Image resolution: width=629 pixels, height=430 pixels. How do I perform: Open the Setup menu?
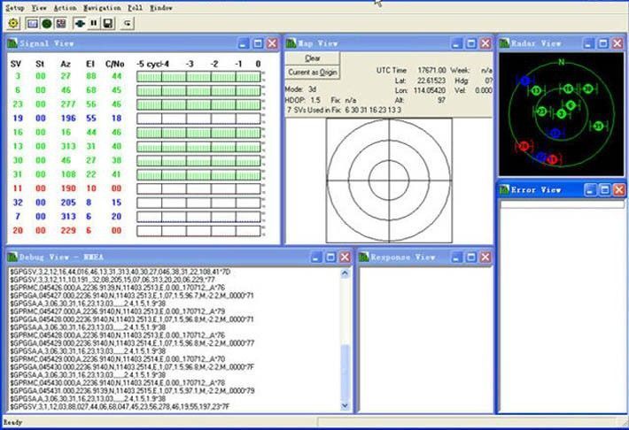click(15, 8)
